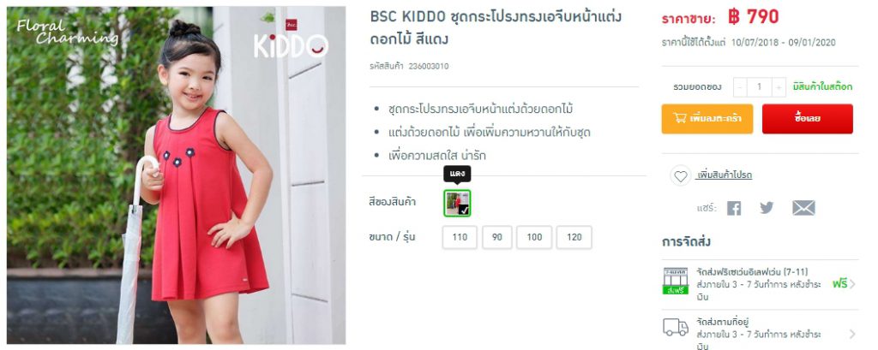Pick size 100 option
Viewport: 878px width, 350px height.
pos(534,237)
